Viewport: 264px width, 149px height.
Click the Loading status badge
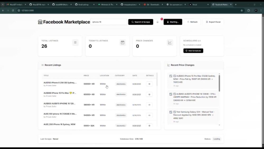pyautogui.click(x=217, y=139)
